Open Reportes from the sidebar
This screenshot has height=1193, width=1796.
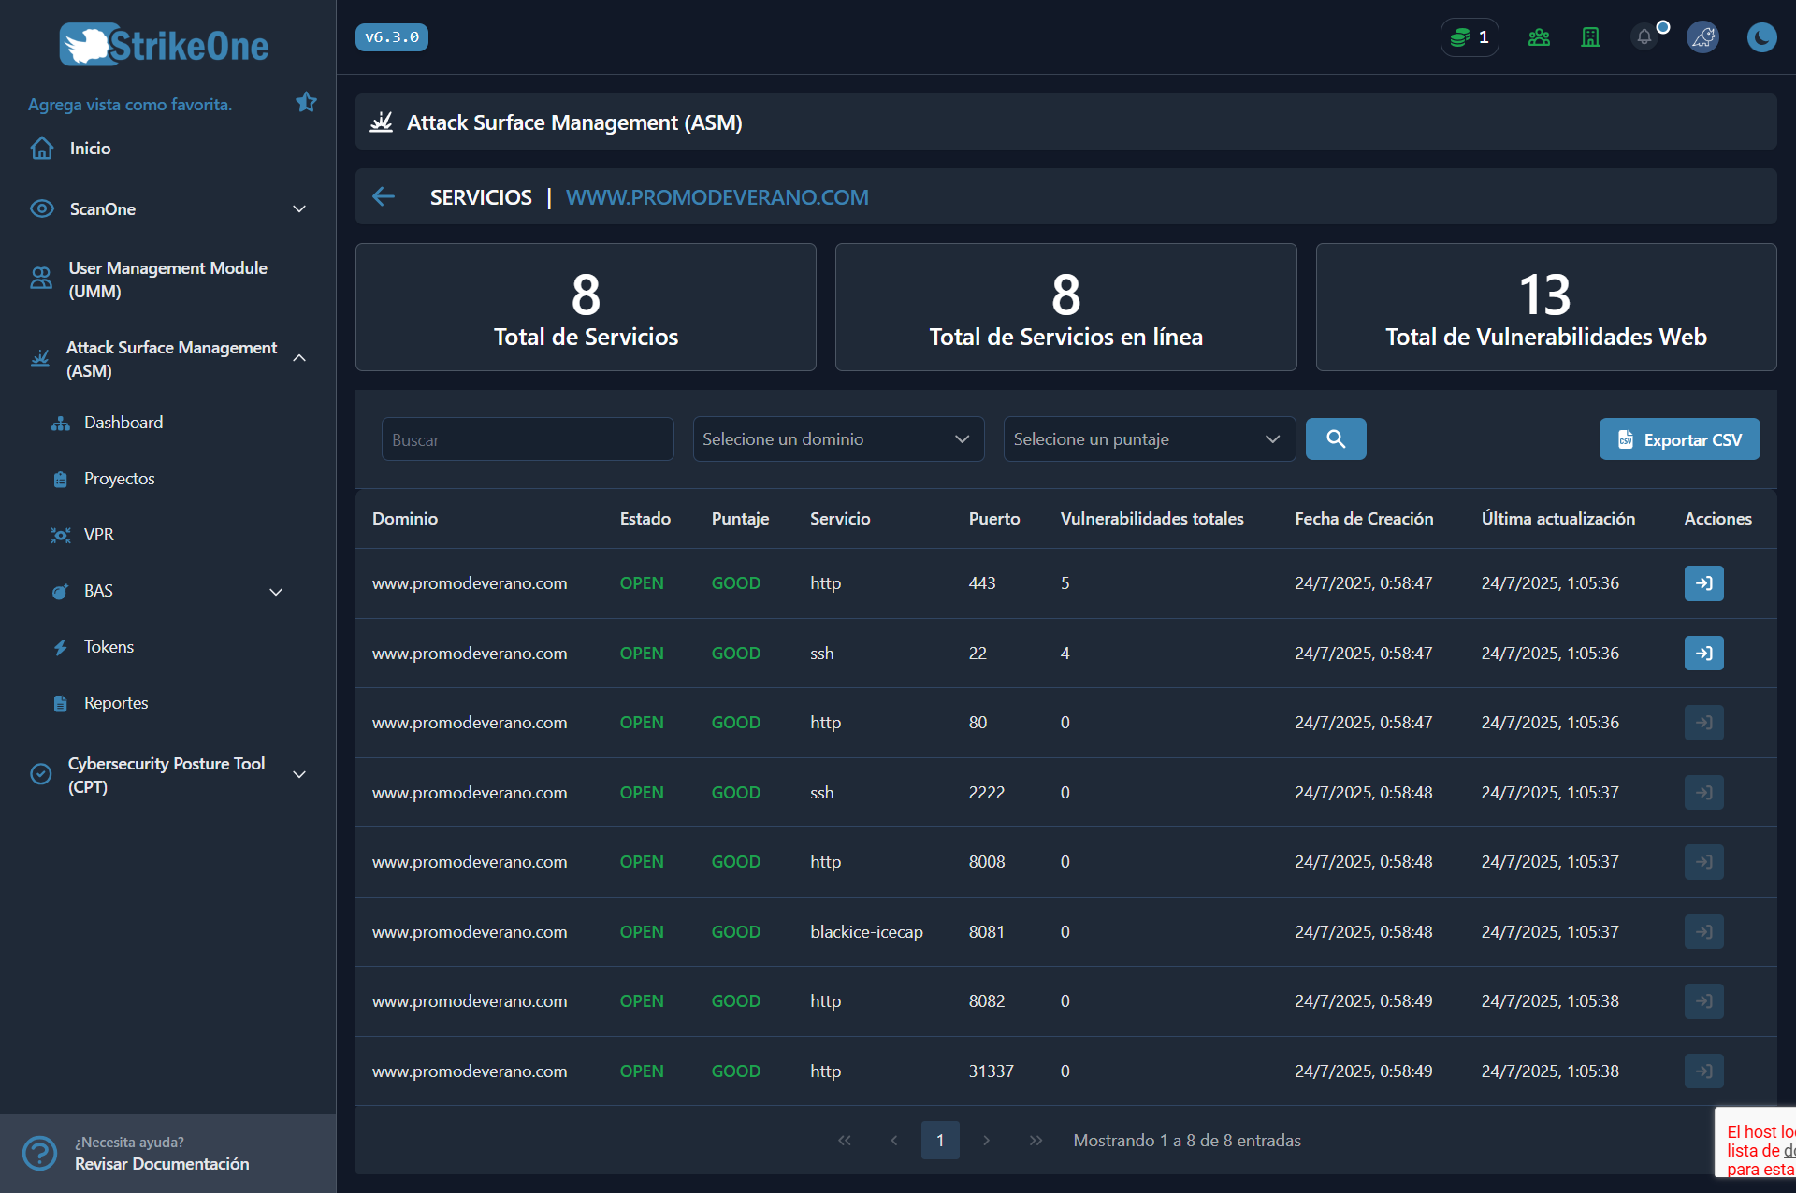116,702
